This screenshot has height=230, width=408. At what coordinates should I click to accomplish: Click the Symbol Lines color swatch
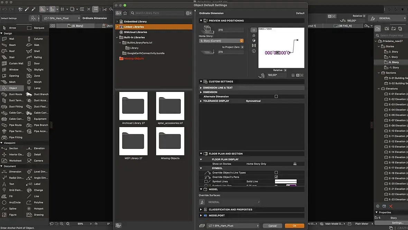[x=286, y=181]
